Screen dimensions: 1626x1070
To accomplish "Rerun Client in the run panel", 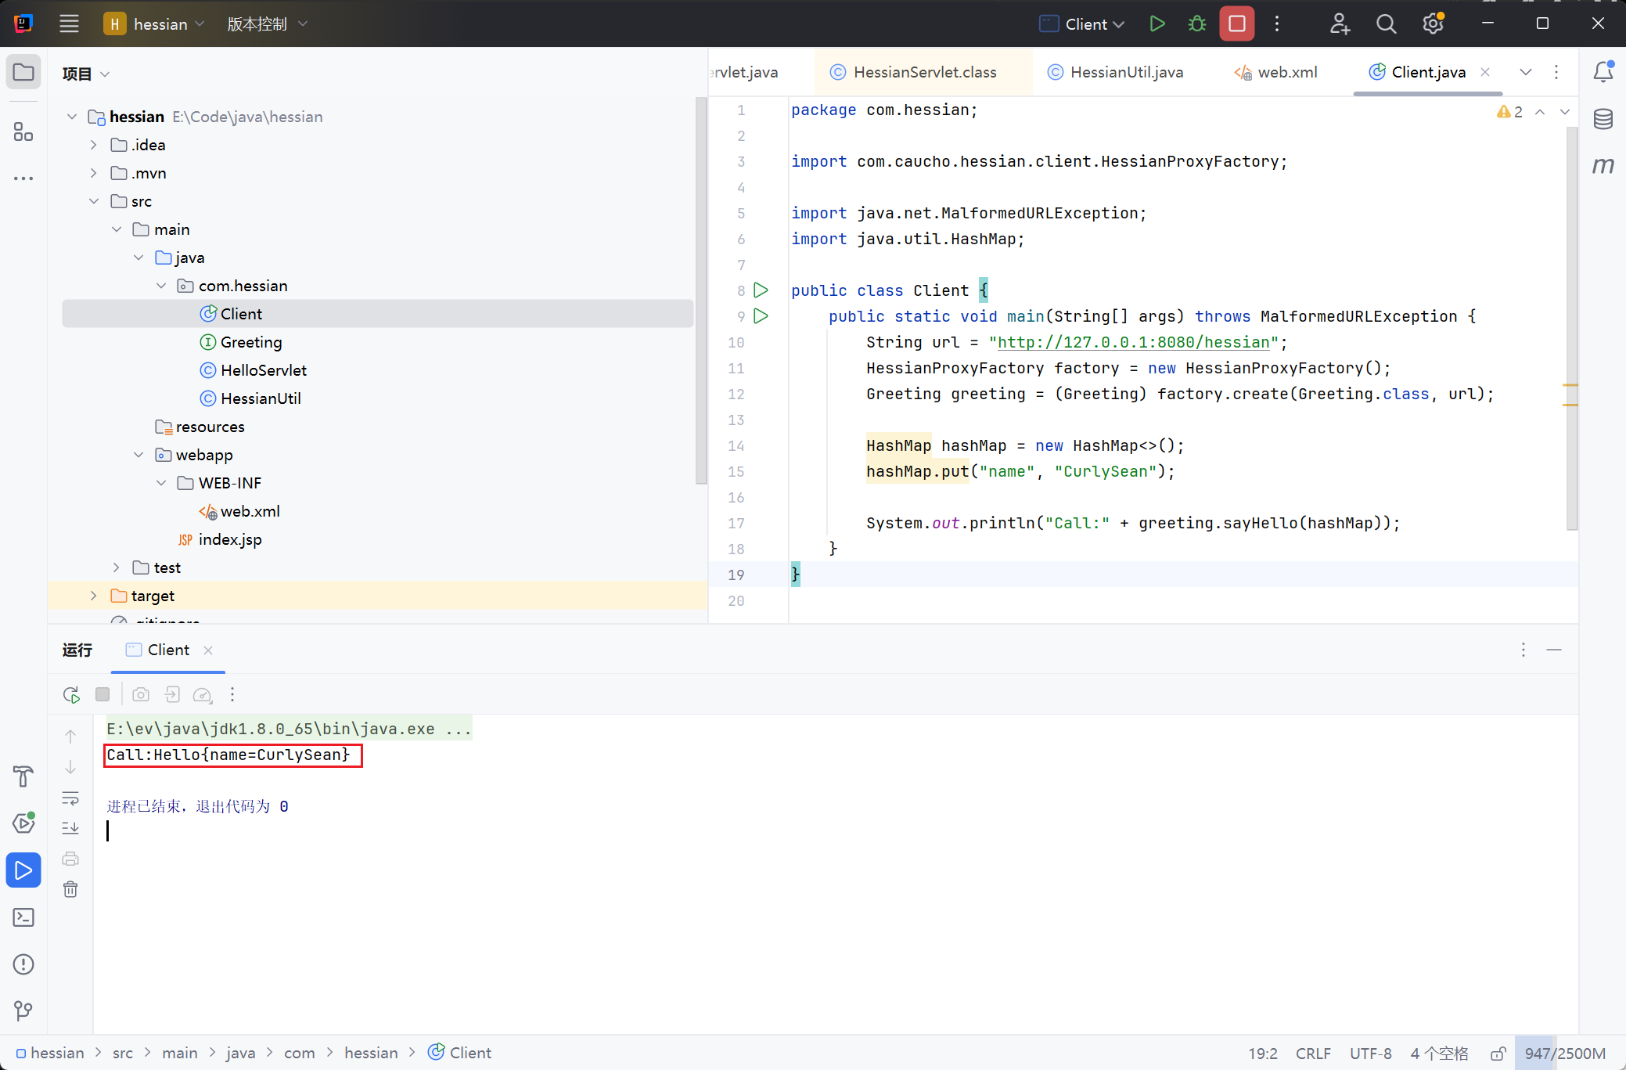I will [x=71, y=694].
